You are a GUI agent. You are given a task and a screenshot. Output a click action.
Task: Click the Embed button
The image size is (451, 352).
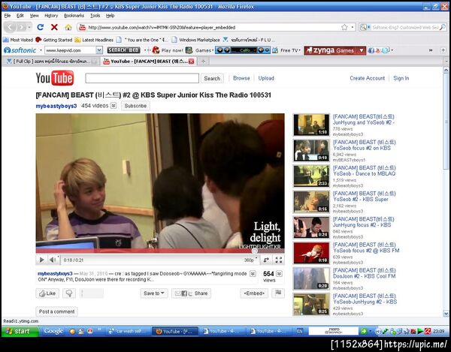pos(254,293)
